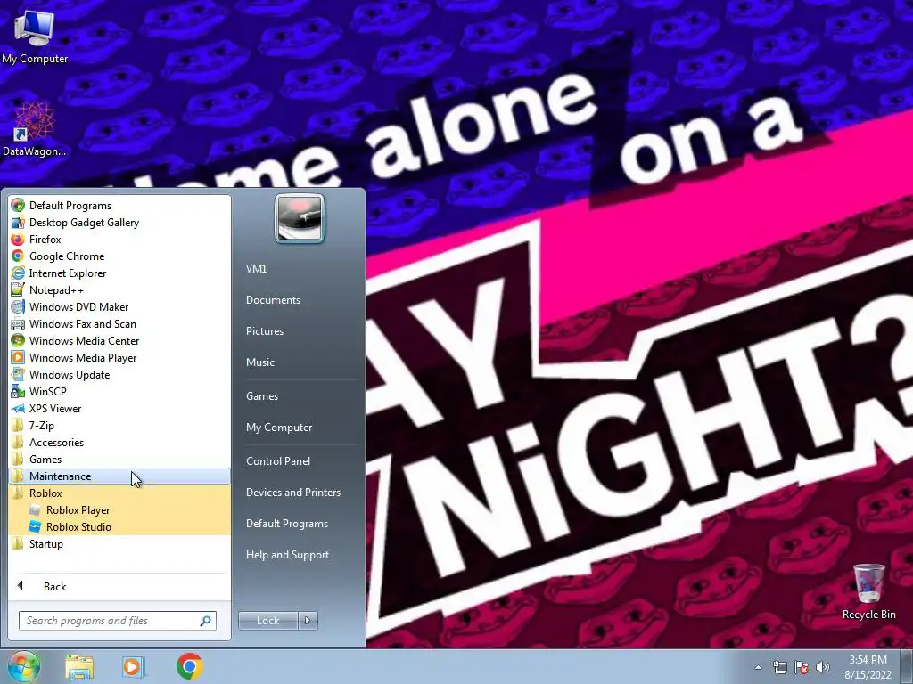The height and width of the screenshot is (684, 913).
Task: Open Firefox from the Start menu
Action: [x=119, y=239]
